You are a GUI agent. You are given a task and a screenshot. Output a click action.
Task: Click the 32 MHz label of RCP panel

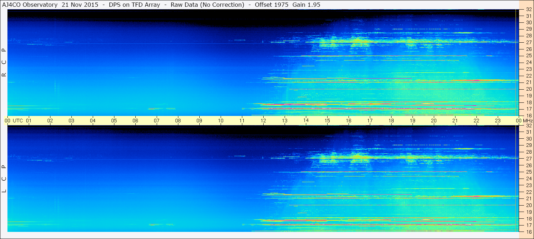529,10
